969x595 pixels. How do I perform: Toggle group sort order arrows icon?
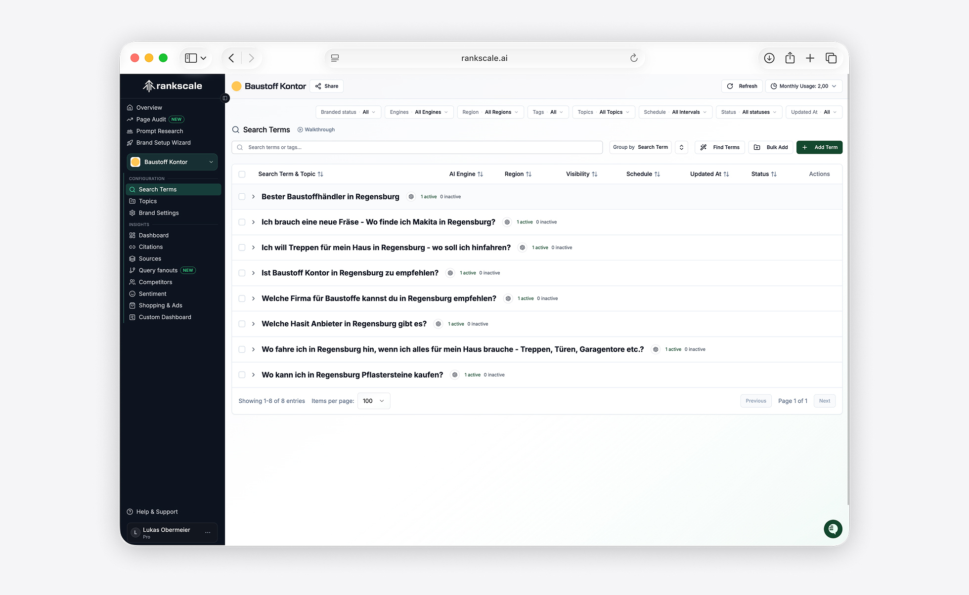(681, 147)
